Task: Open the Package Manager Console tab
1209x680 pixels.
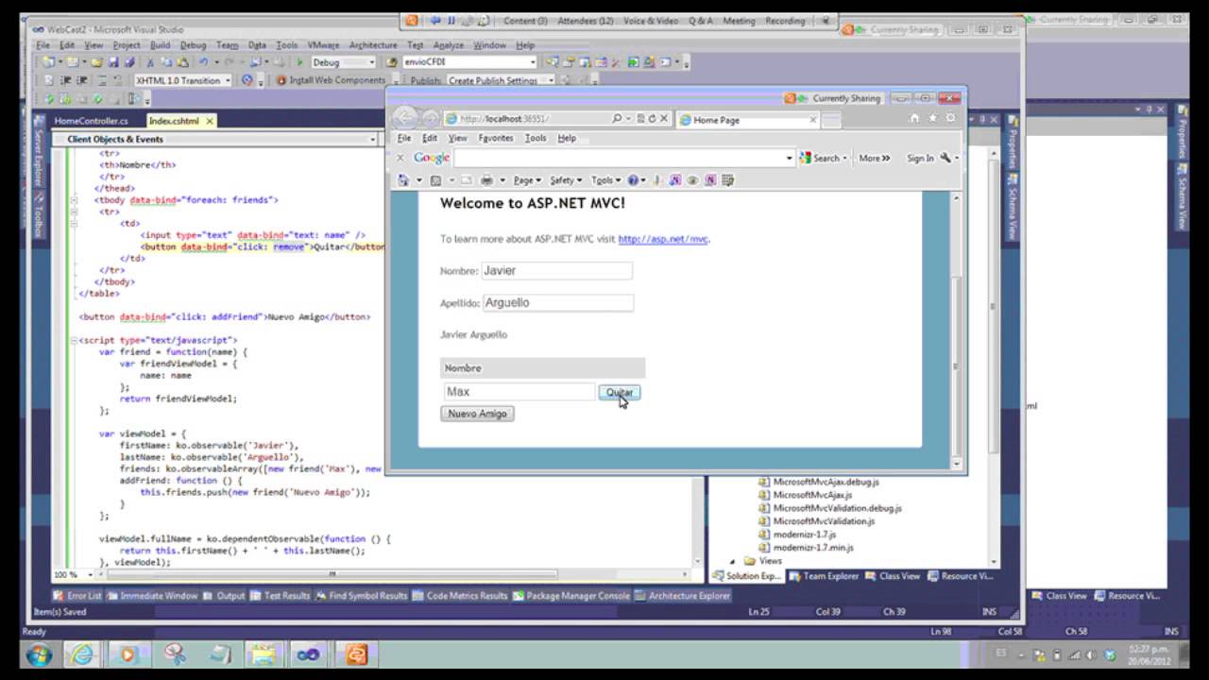Action: 570,596
